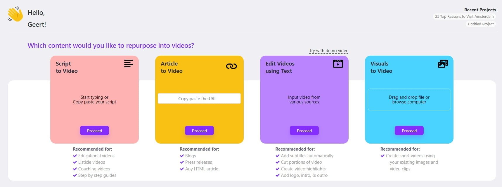
Task: Proceed with Visuals to Video
Action: click(409, 130)
